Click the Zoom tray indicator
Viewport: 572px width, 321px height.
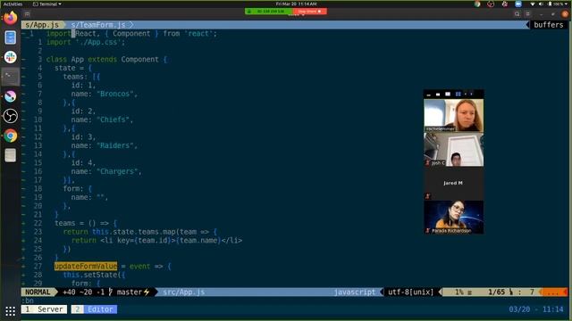518,4
